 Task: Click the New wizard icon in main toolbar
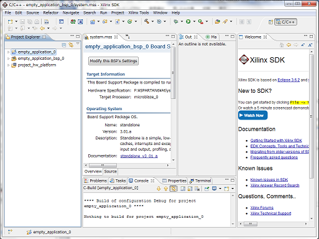point(10,22)
